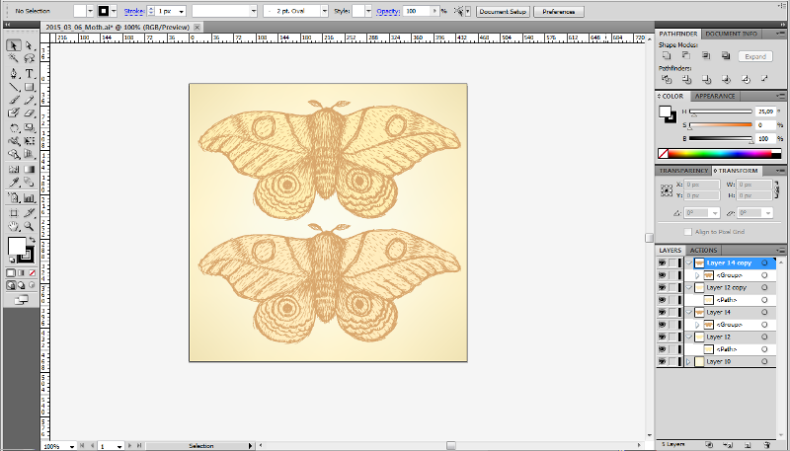Toggle the eye icon for Layer 14
Image resolution: width=790 pixels, height=451 pixels.
click(662, 312)
